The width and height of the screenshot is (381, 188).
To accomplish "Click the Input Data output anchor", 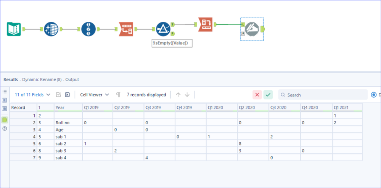I will [x=24, y=29].
